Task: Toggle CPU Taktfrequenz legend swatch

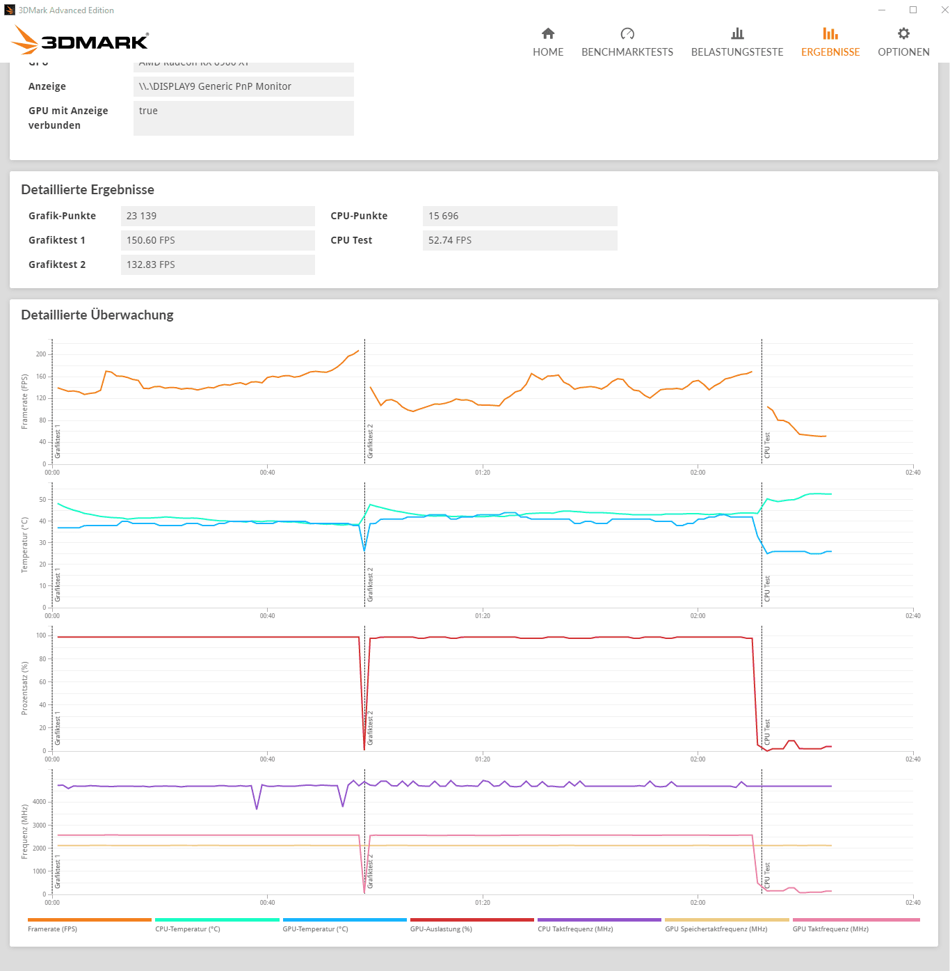Action: pos(599,919)
